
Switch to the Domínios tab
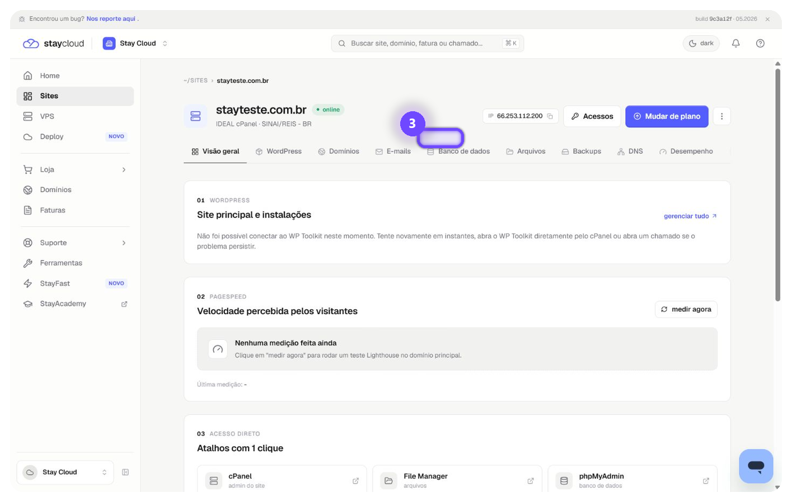(x=339, y=151)
